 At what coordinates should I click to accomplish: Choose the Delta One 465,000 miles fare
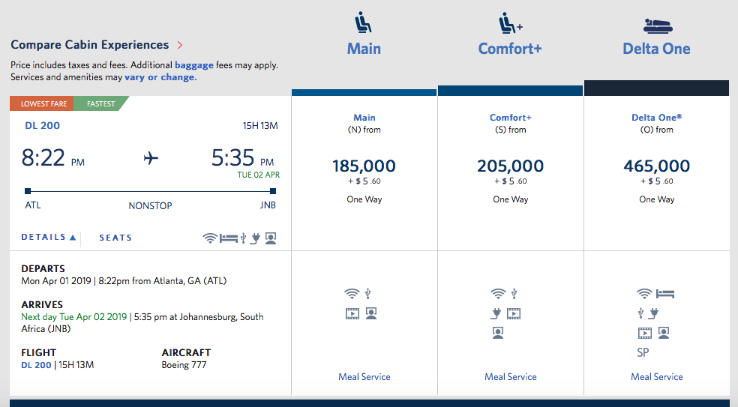[x=656, y=166]
